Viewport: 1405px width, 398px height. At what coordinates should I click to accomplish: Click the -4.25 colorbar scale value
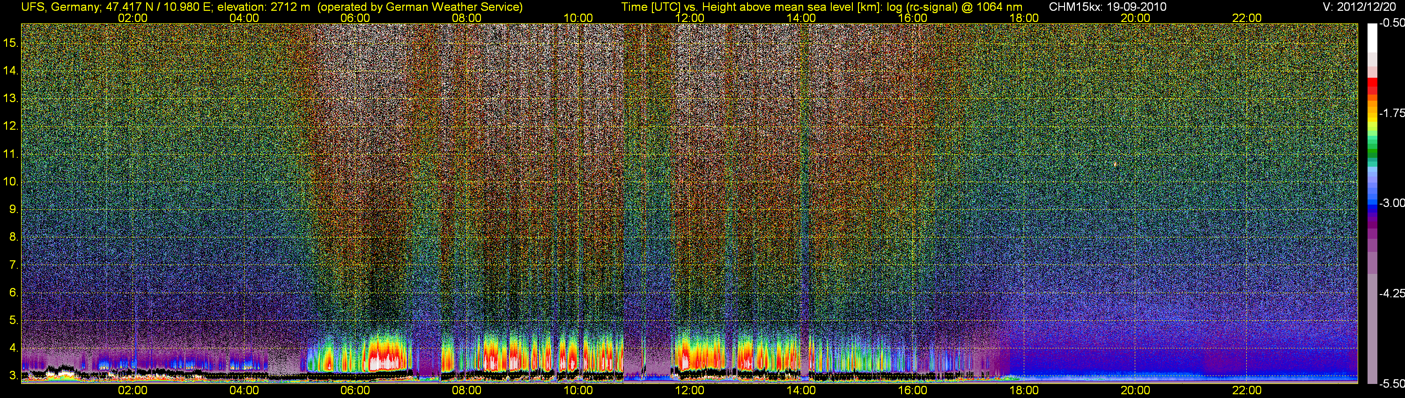[x=1391, y=293]
